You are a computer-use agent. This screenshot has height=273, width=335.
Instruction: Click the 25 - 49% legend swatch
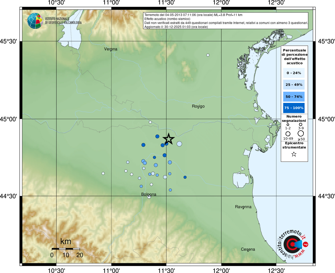tap(294, 85)
